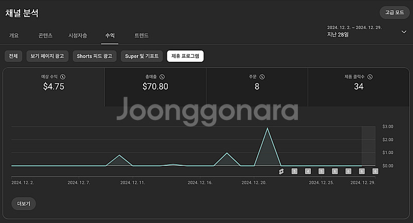
Task: Click the video marker labeled 4
Action: pyautogui.click(x=308, y=171)
